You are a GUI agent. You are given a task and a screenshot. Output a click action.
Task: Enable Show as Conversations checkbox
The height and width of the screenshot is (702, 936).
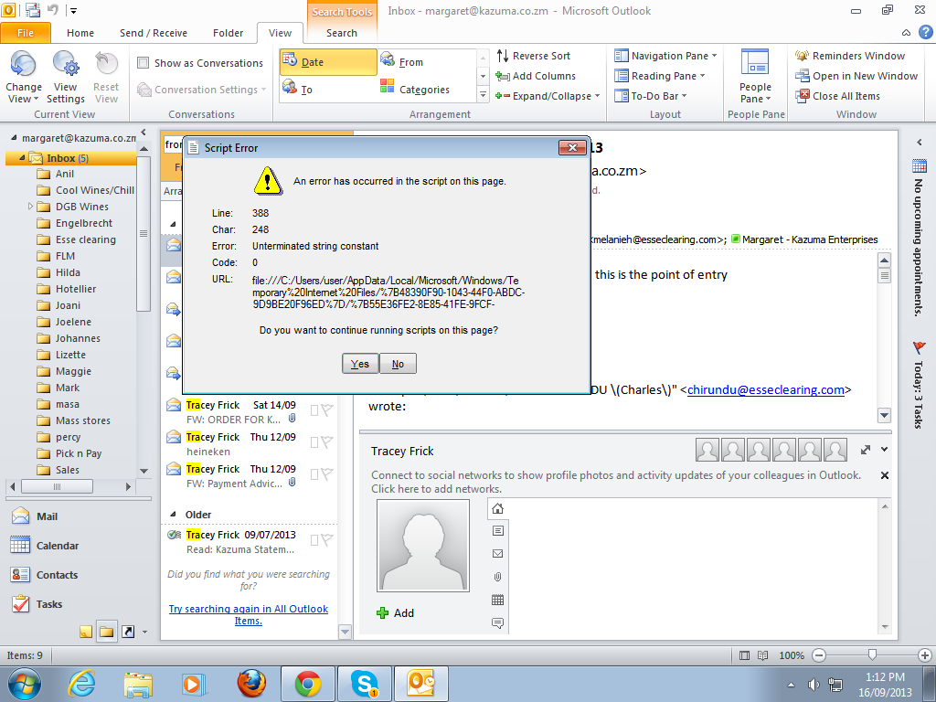(144, 63)
